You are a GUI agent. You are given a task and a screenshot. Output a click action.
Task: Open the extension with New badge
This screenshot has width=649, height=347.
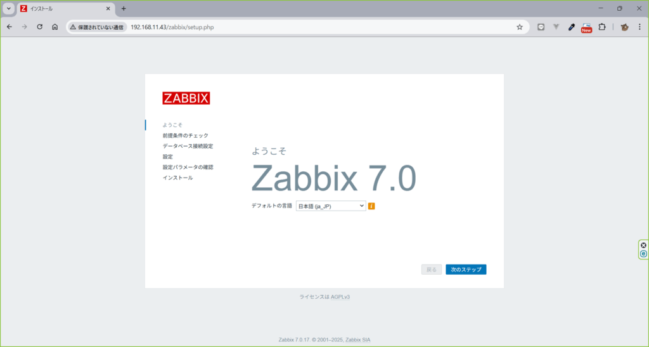click(586, 27)
